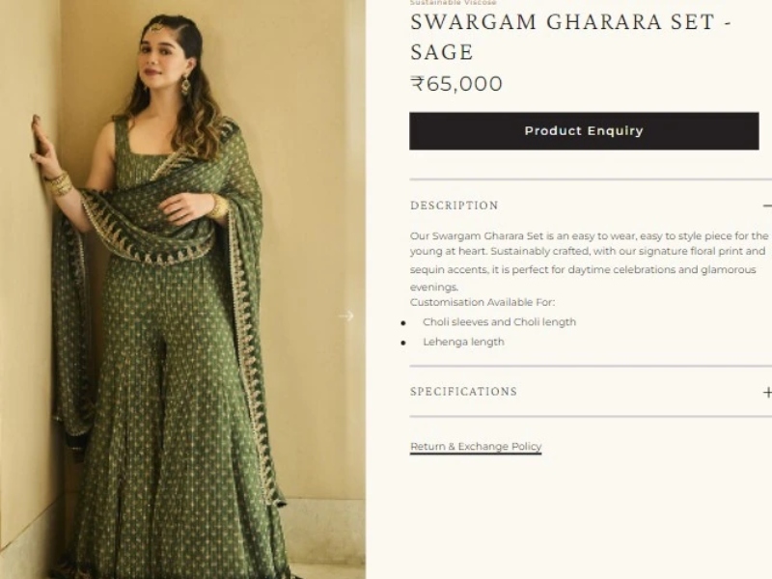Click the Swargam Gharara Set - Sage title
This screenshot has width=772, height=579.
[571, 37]
